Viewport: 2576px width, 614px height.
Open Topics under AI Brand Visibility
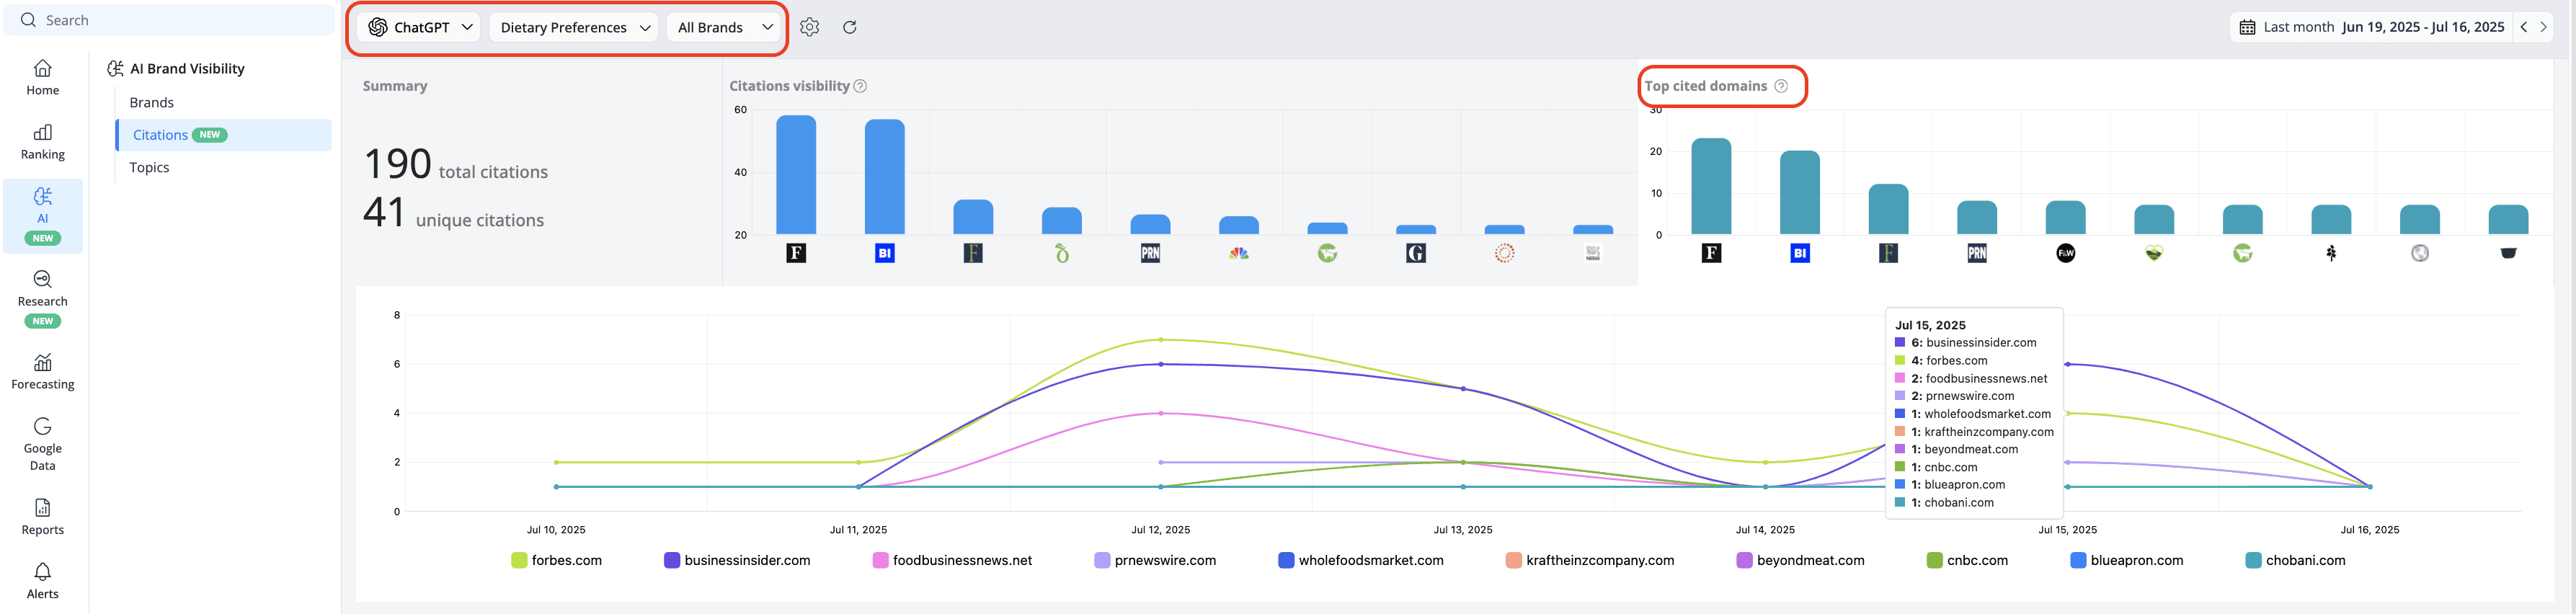(x=149, y=167)
